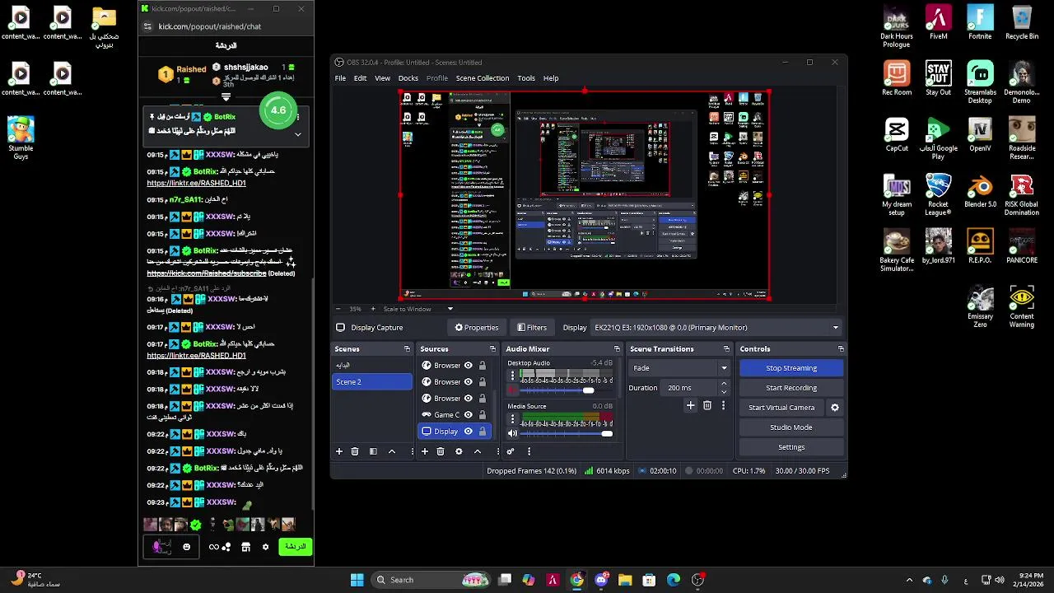Open the Docks menu in OBS
Image resolution: width=1054 pixels, height=593 pixels.
pyautogui.click(x=408, y=78)
